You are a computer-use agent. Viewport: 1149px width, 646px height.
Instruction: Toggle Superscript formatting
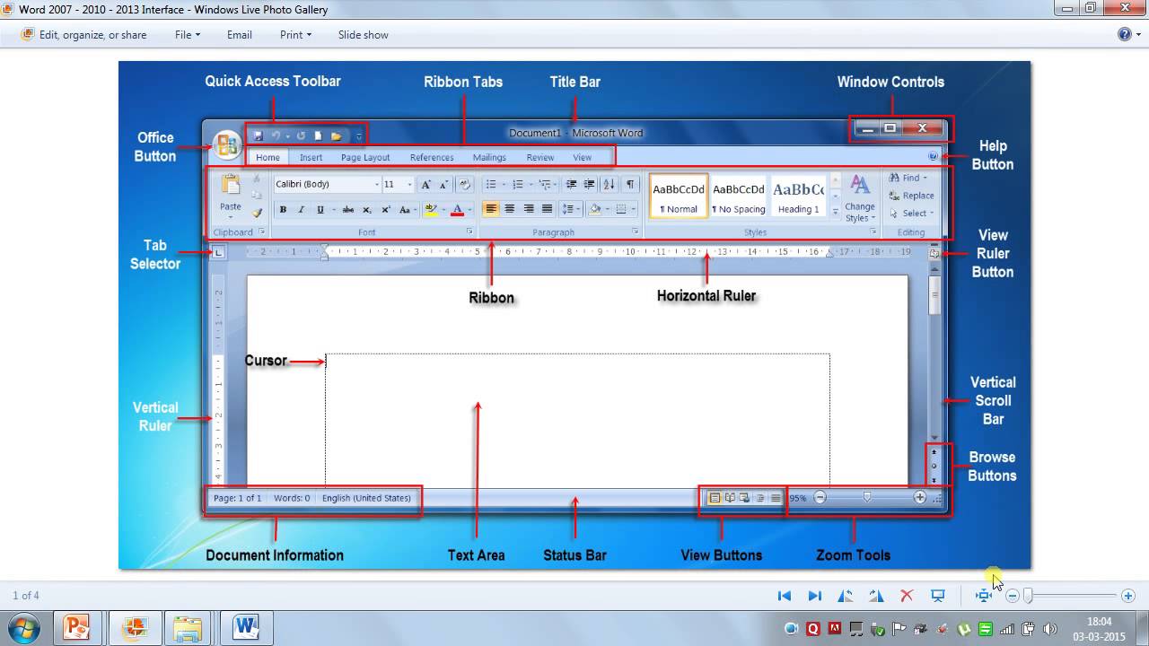pyautogui.click(x=386, y=210)
